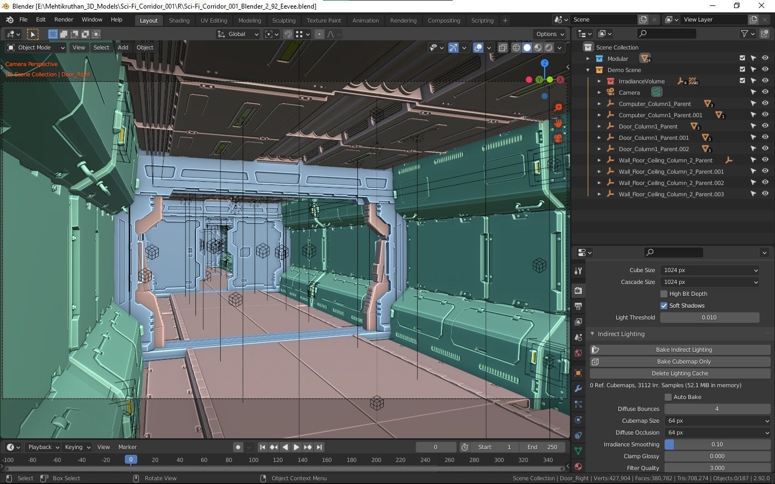Switch to Material Preview shading
Image resolution: width=775 pixels, height=484 pixels.
tap(538, 47)
